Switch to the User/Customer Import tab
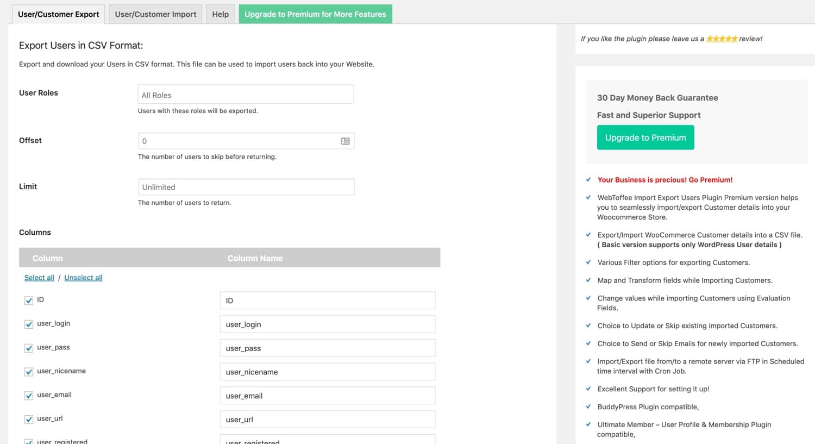This screenshot has width=815, height=444. tap(155, 14)
